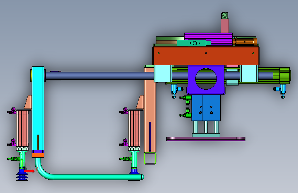Click the pink vertical post at top
Viewport: 298px width, 193px height.
[225, 25]
